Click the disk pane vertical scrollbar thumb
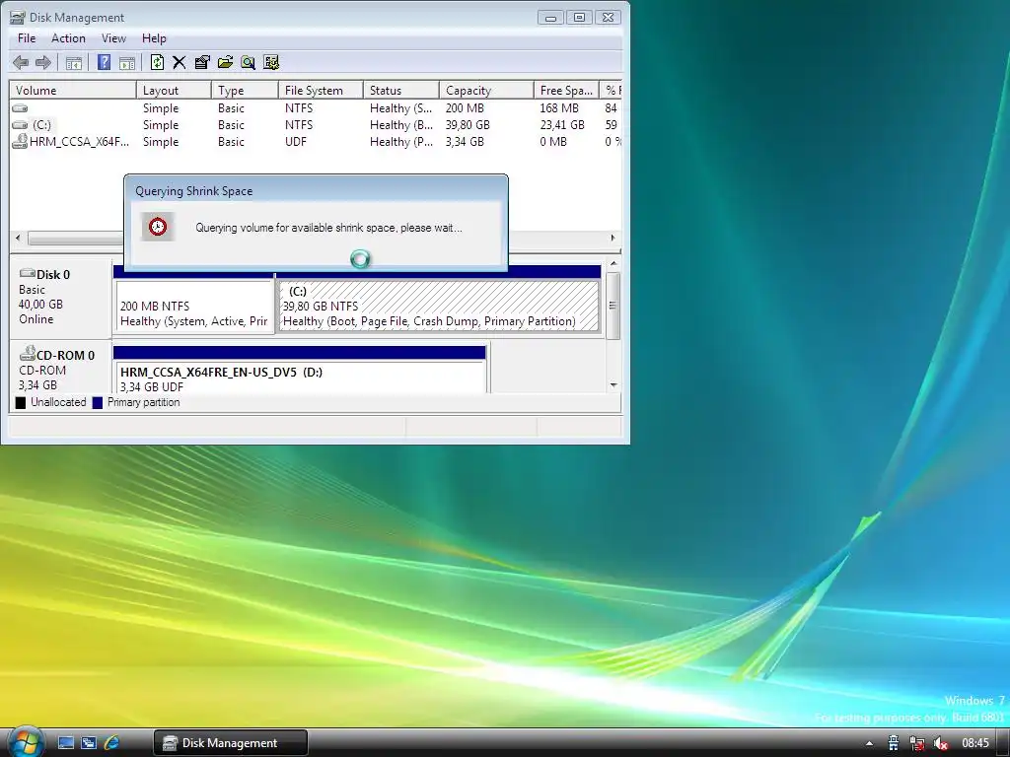This screenshot has height=757, width=1010. coord(613,306)
